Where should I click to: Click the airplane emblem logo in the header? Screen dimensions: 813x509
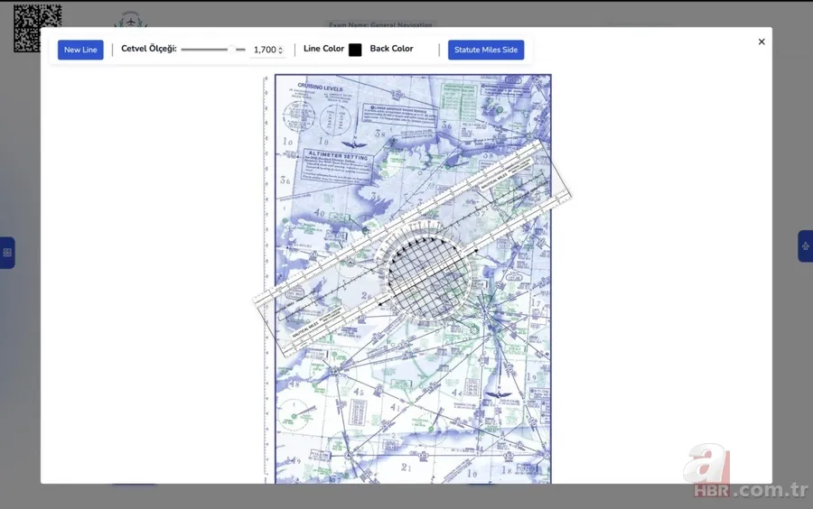click(131, 20)
